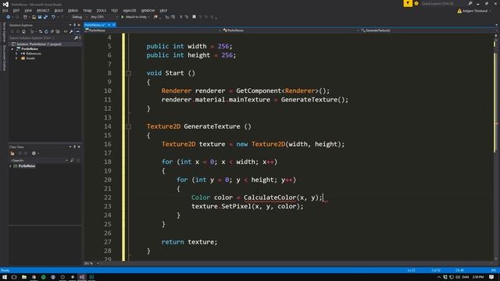
Task: Click Sync with Active Document icon
Action: [x=41, y=31]
